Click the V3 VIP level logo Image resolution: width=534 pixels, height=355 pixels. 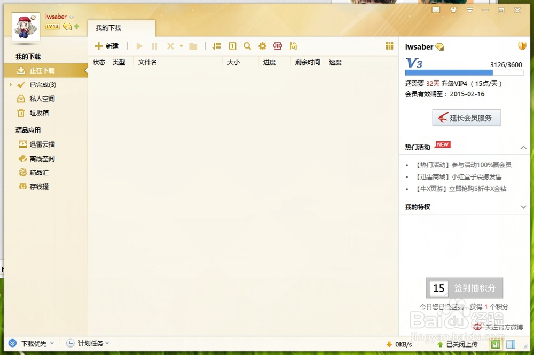point(414,63)
